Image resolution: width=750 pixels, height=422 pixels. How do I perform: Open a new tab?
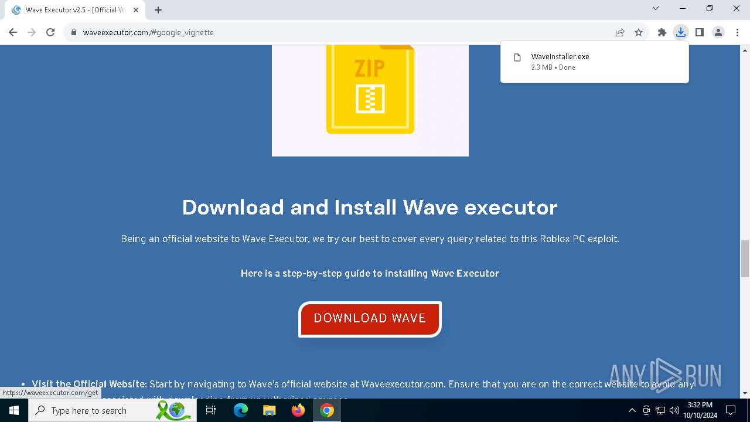(158, 10)
